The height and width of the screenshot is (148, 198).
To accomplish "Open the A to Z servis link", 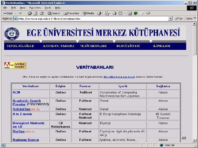I will pyautogui.click(x=22, y=114).
